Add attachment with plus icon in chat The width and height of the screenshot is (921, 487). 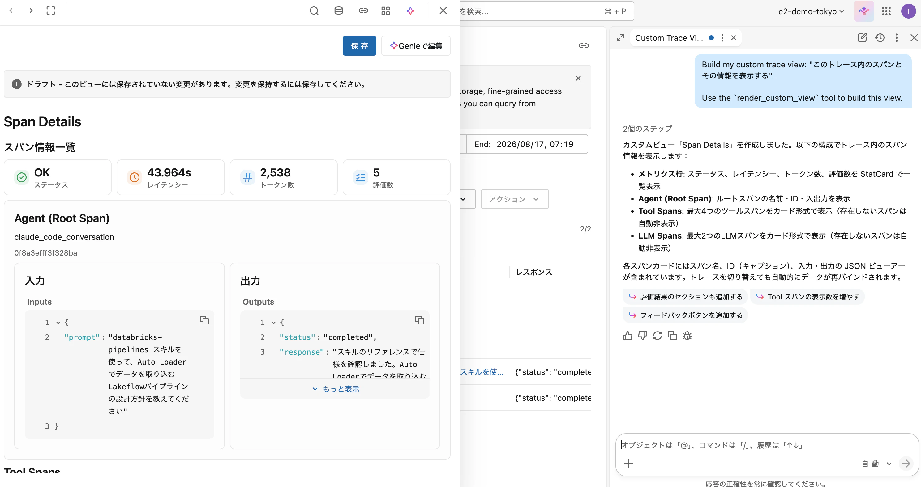[x=628, y=464]
